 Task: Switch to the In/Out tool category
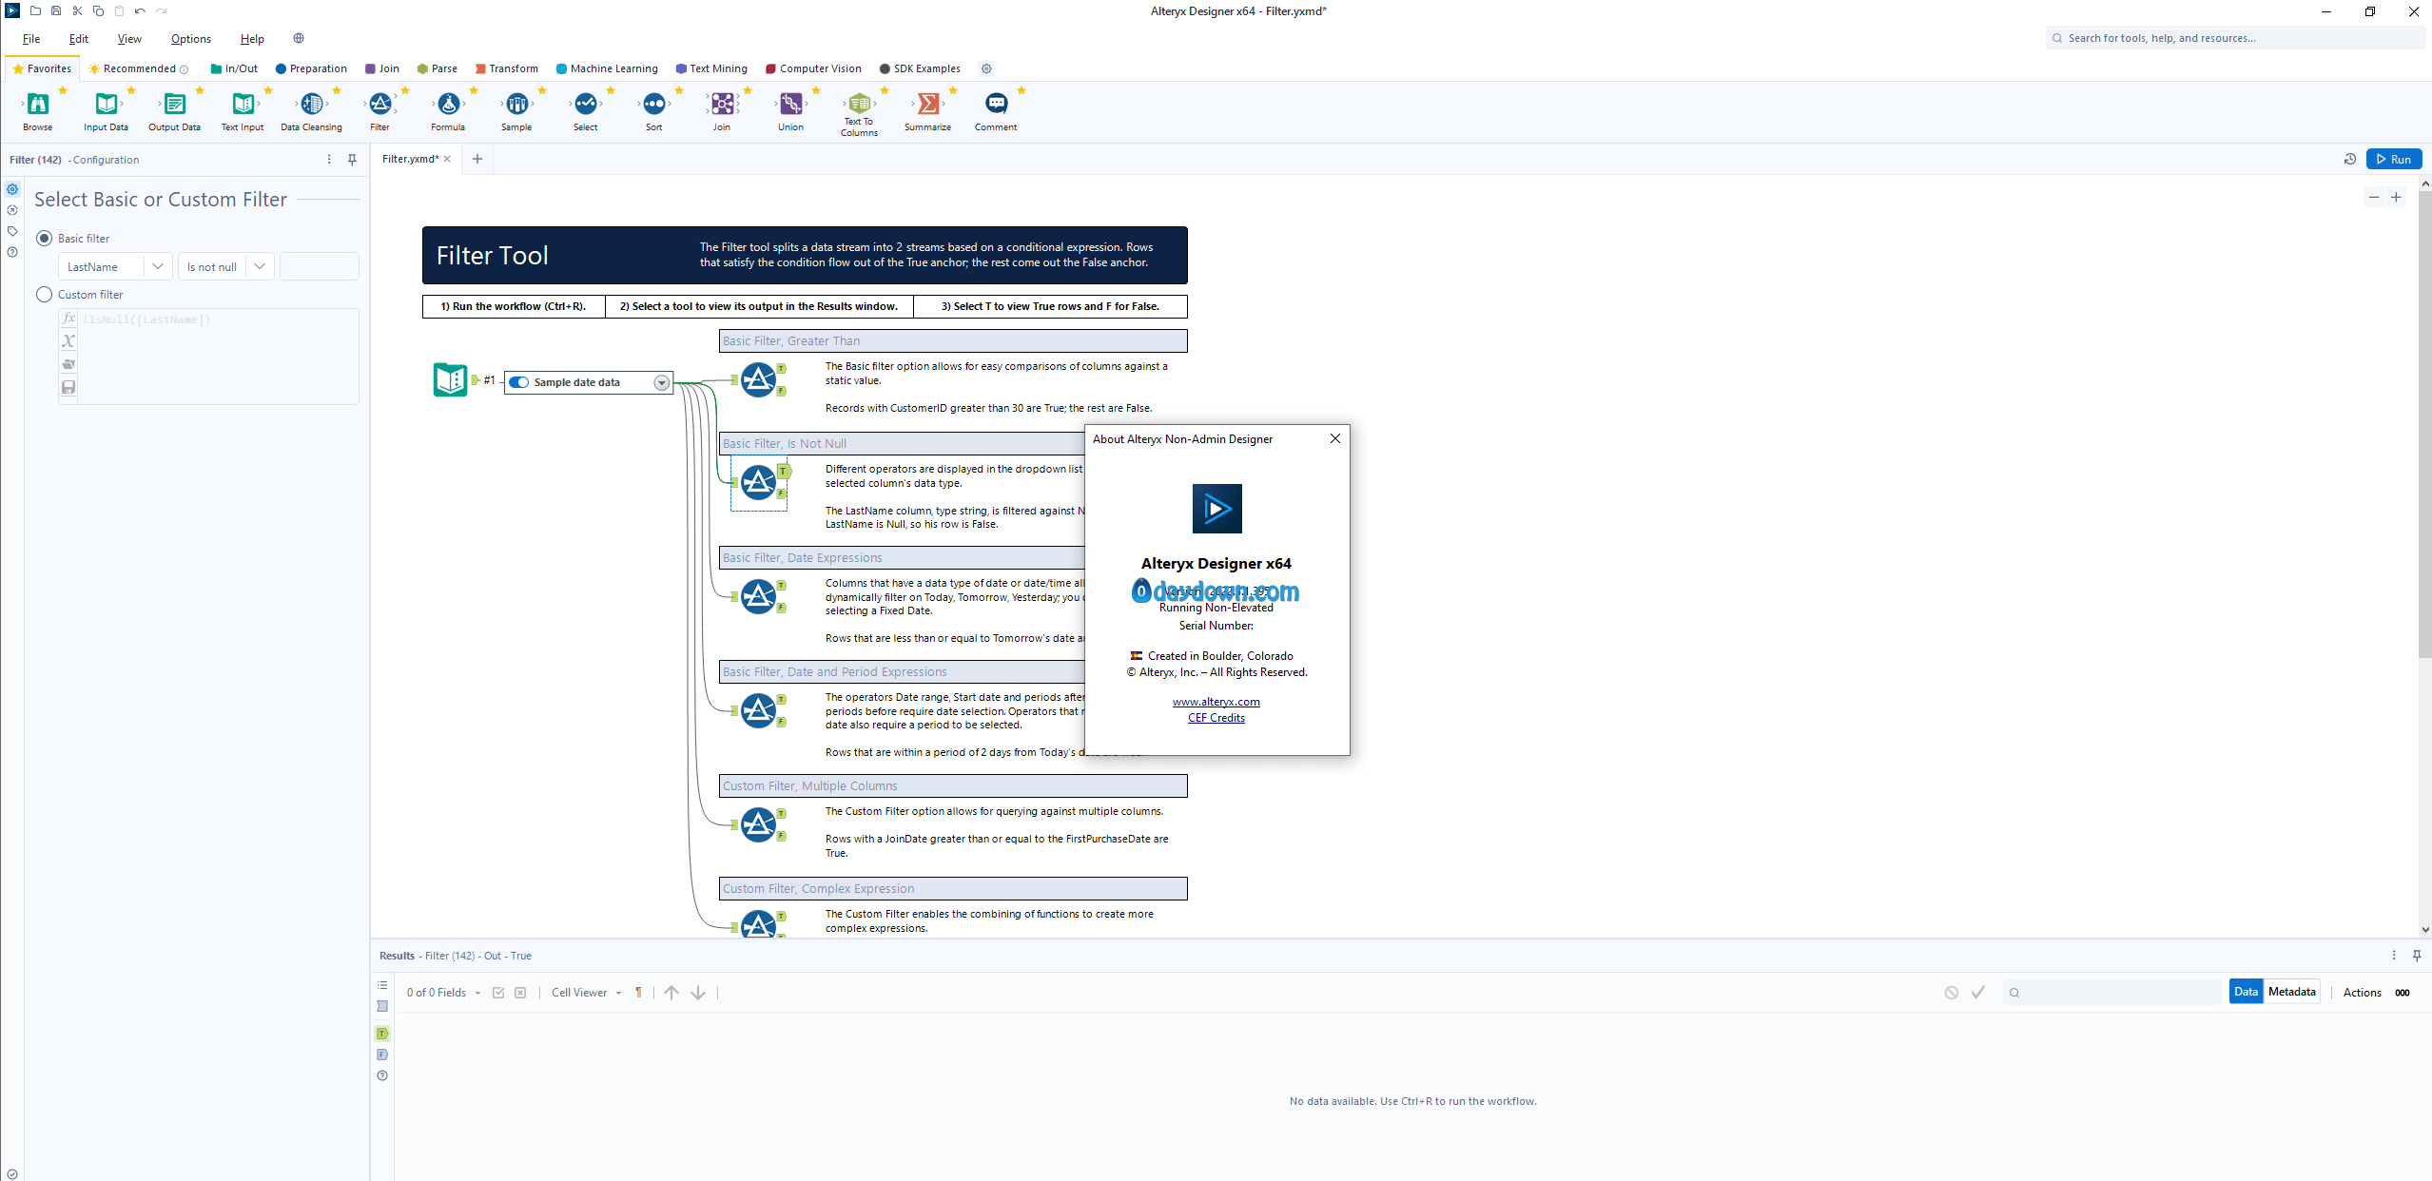click(x=234, y=68)
